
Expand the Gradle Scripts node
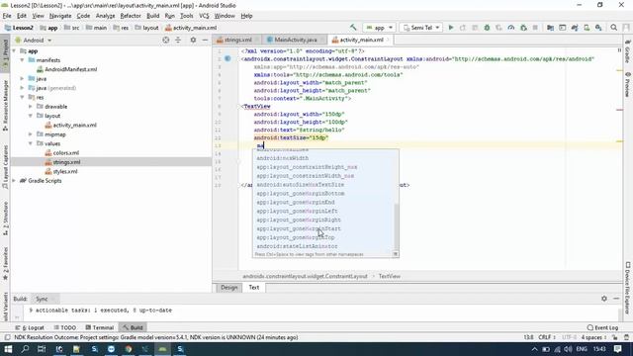[15, 181]
